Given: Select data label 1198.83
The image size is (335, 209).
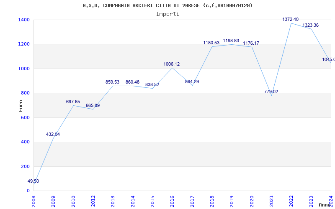Looking at the screenshot, I should coord(231,41).
